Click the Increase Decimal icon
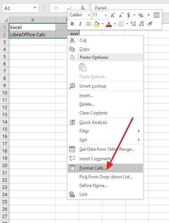 [133, 24]
